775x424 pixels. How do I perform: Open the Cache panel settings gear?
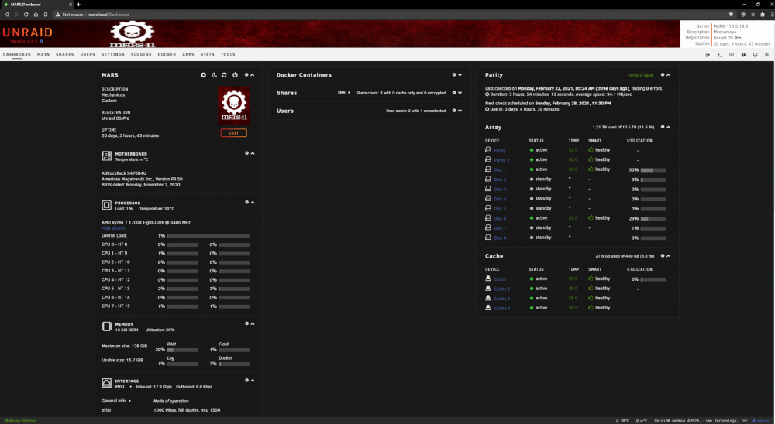pos(663,256)
